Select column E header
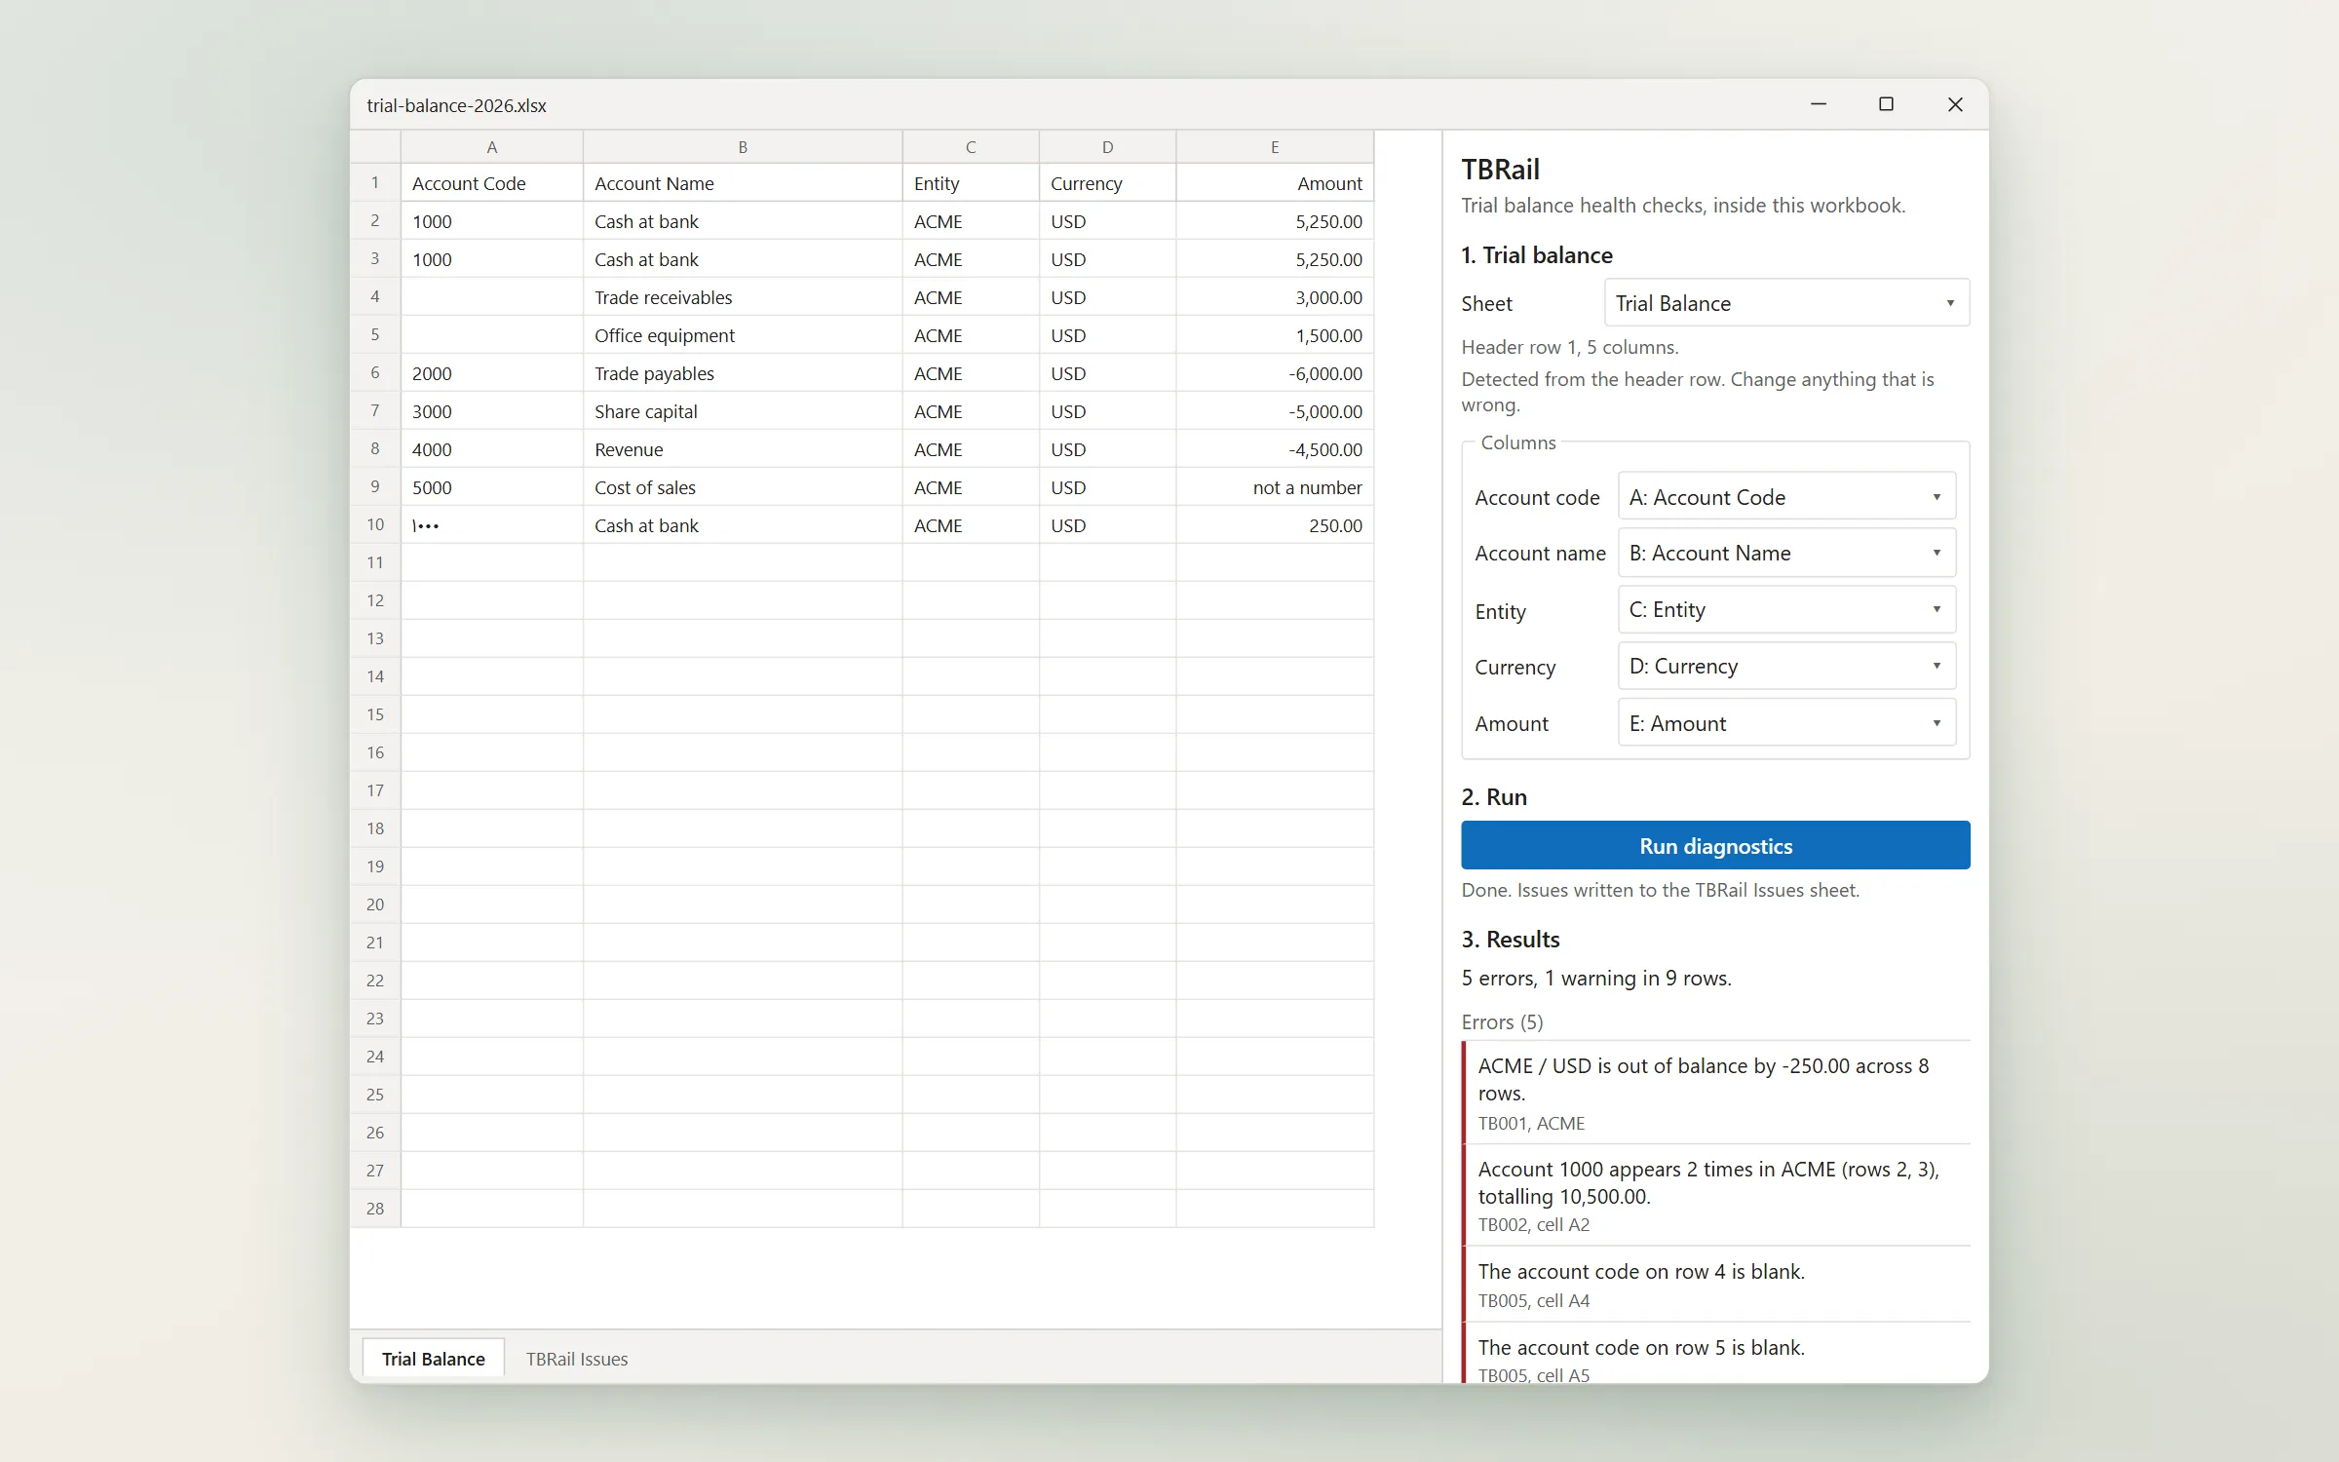This screenshot has height=1462, width=2339. [x=1275, y=147]
